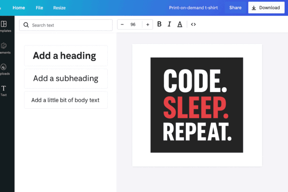This screenshot has height=192, width=288.
Task: Open the Templates sidebar panel
Action: click(4, 27)
